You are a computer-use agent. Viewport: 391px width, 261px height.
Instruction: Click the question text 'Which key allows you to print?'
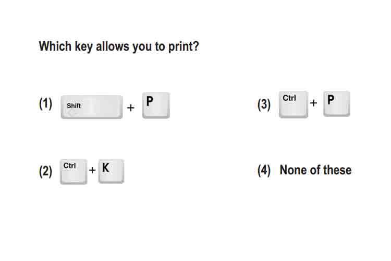(119, 46)
